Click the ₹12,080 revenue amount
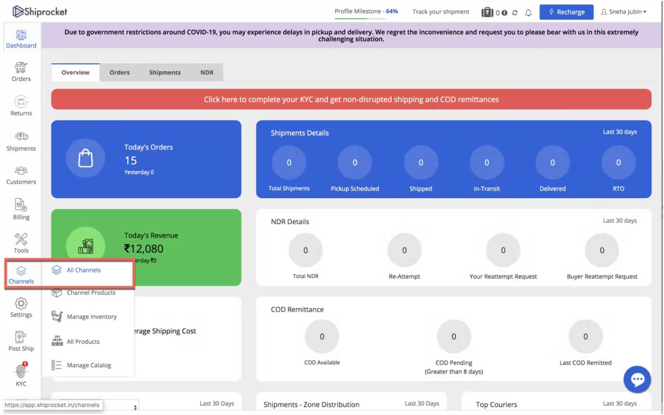The height and width of the screenshot is (415, 664). click(144, 248)
